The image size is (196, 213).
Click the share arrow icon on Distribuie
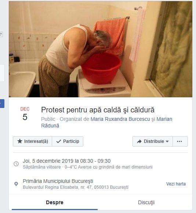click(139, 141)
